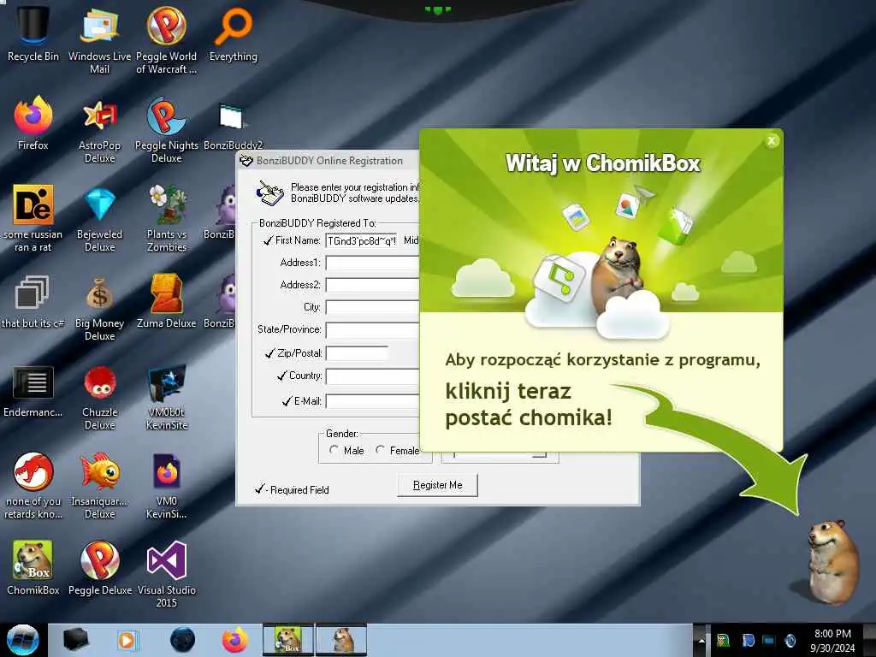Open Firefox from the taskbar
Viewport: 876px width, 657px height.
(x=235, y=640)
